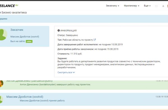
Task: Select the text 'Стоимость: 11 310 руб.'
Action: click(x=70, y=54)
